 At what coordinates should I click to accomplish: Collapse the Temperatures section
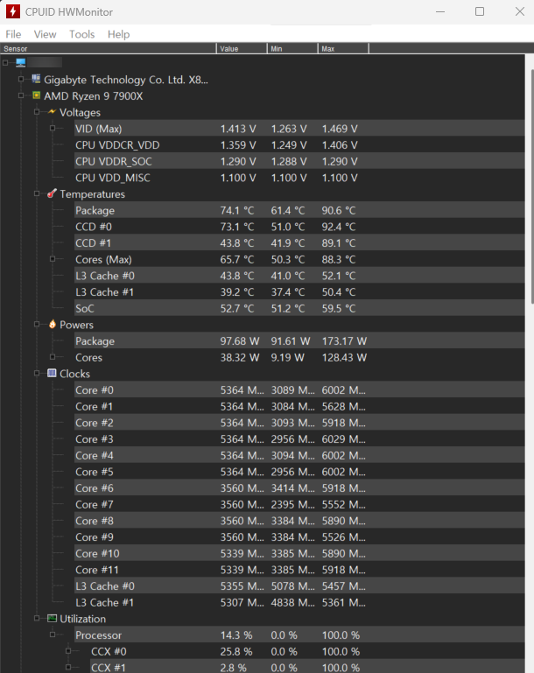click(x=37, y=193)
